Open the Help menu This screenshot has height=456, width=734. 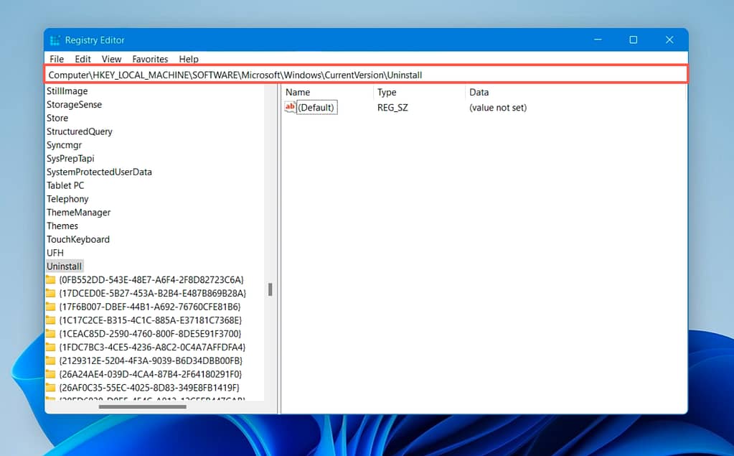click(189, 59)
